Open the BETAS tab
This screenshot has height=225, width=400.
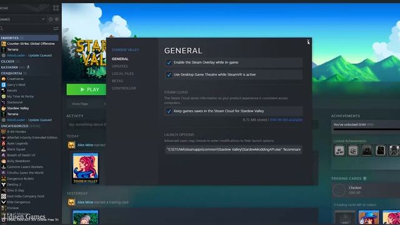[117, 81]
